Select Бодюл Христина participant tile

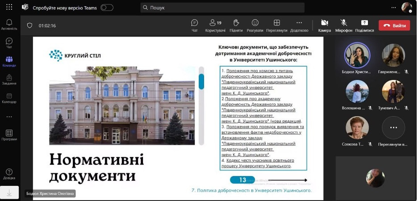tap(357, 58)
